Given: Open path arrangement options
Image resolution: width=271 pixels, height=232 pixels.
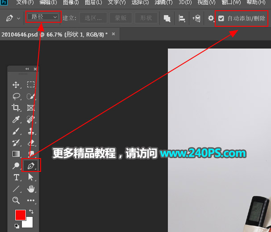Looking at the screenshot, I should tap(196, 18).
